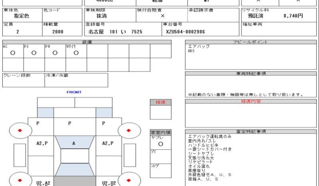This screenshot has width=319, height=186.
Task: Click the 穴 cell under 客室内張
Action: (161, 156)
